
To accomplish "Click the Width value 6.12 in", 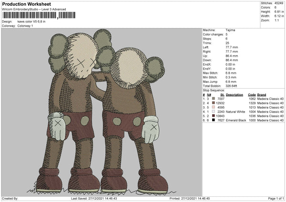I will 279,16.
